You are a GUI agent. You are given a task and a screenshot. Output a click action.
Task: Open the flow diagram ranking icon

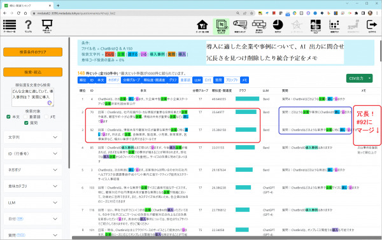pyautogui.click(x=259, y=26)
